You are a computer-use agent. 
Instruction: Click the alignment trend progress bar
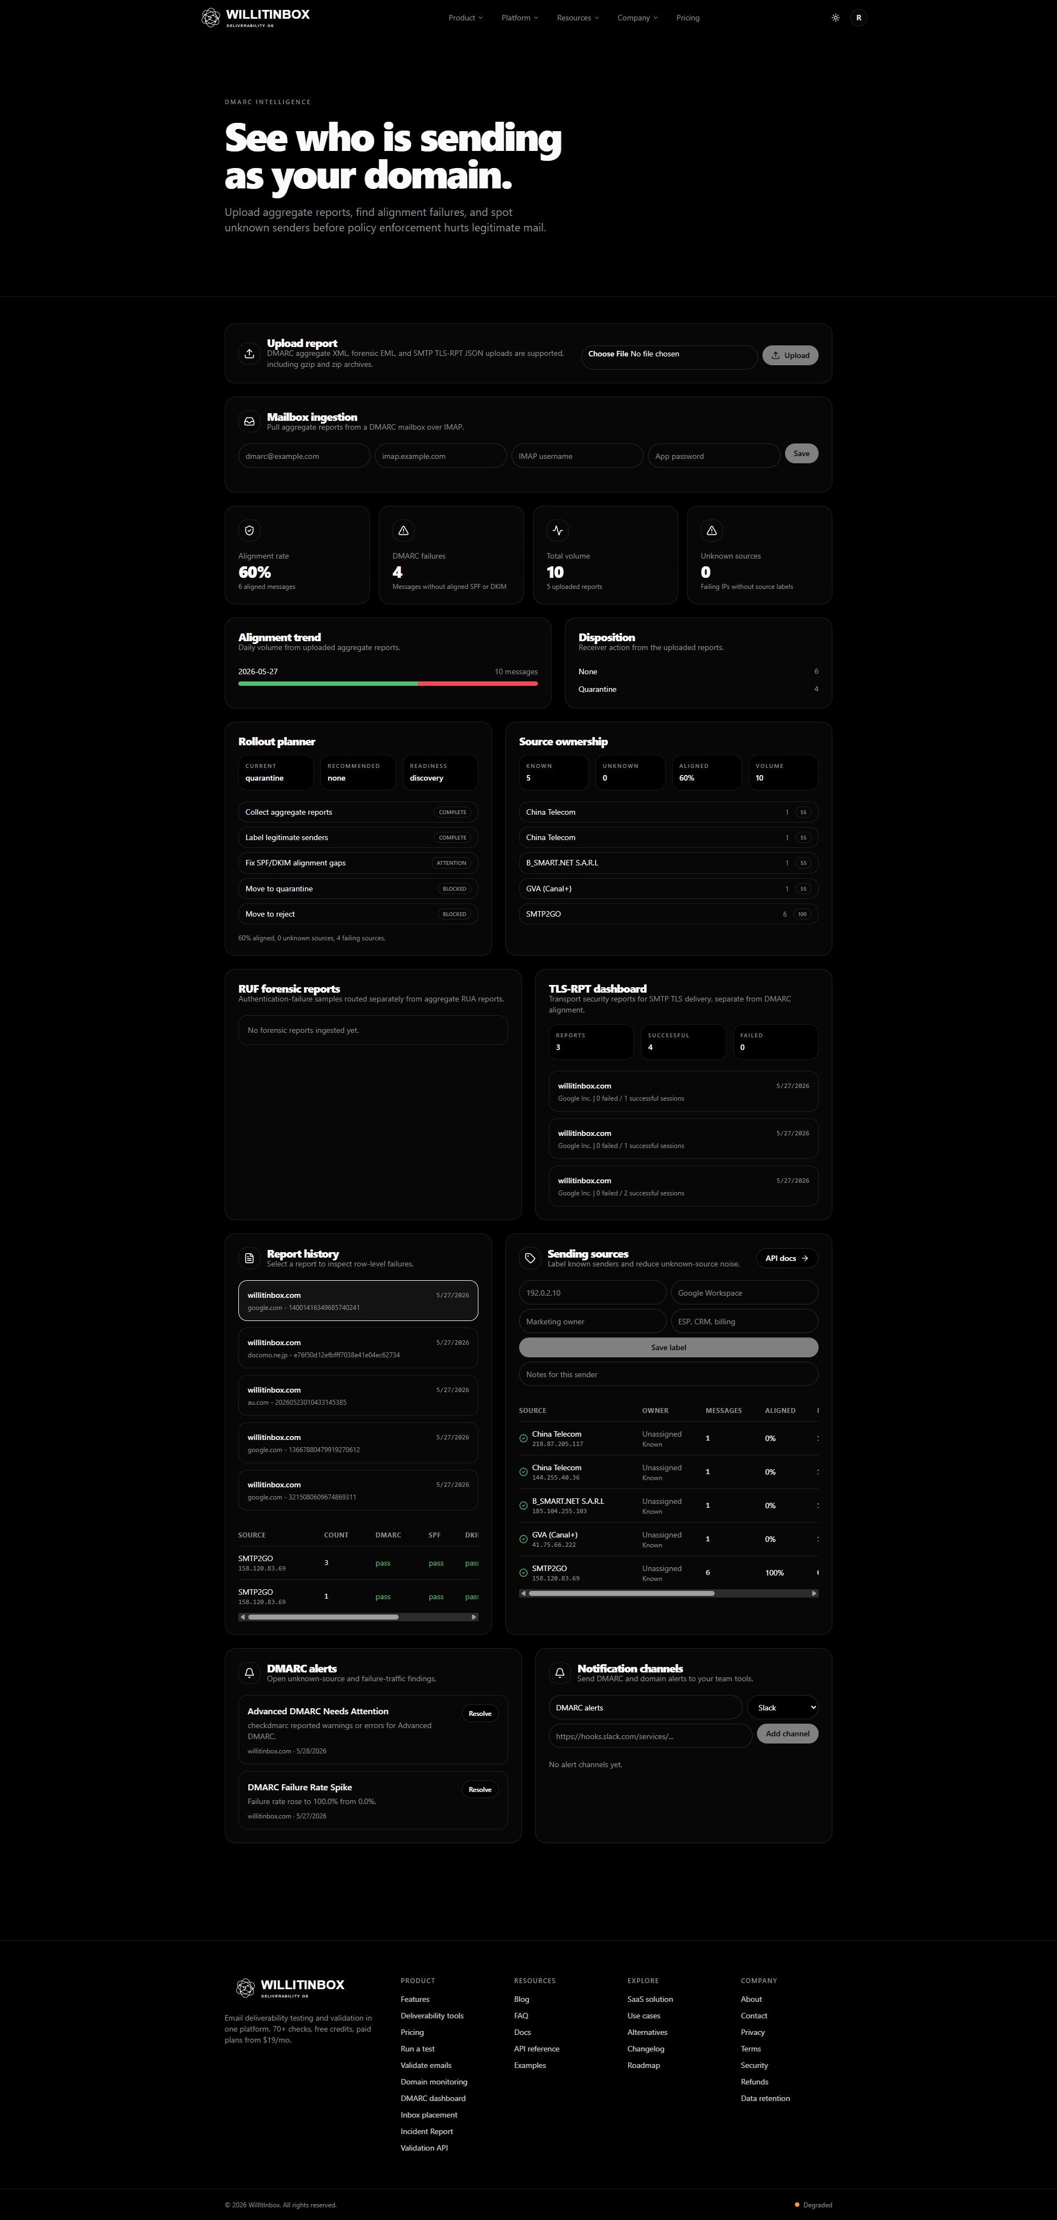pyautogui.click(x=388, y=684)
